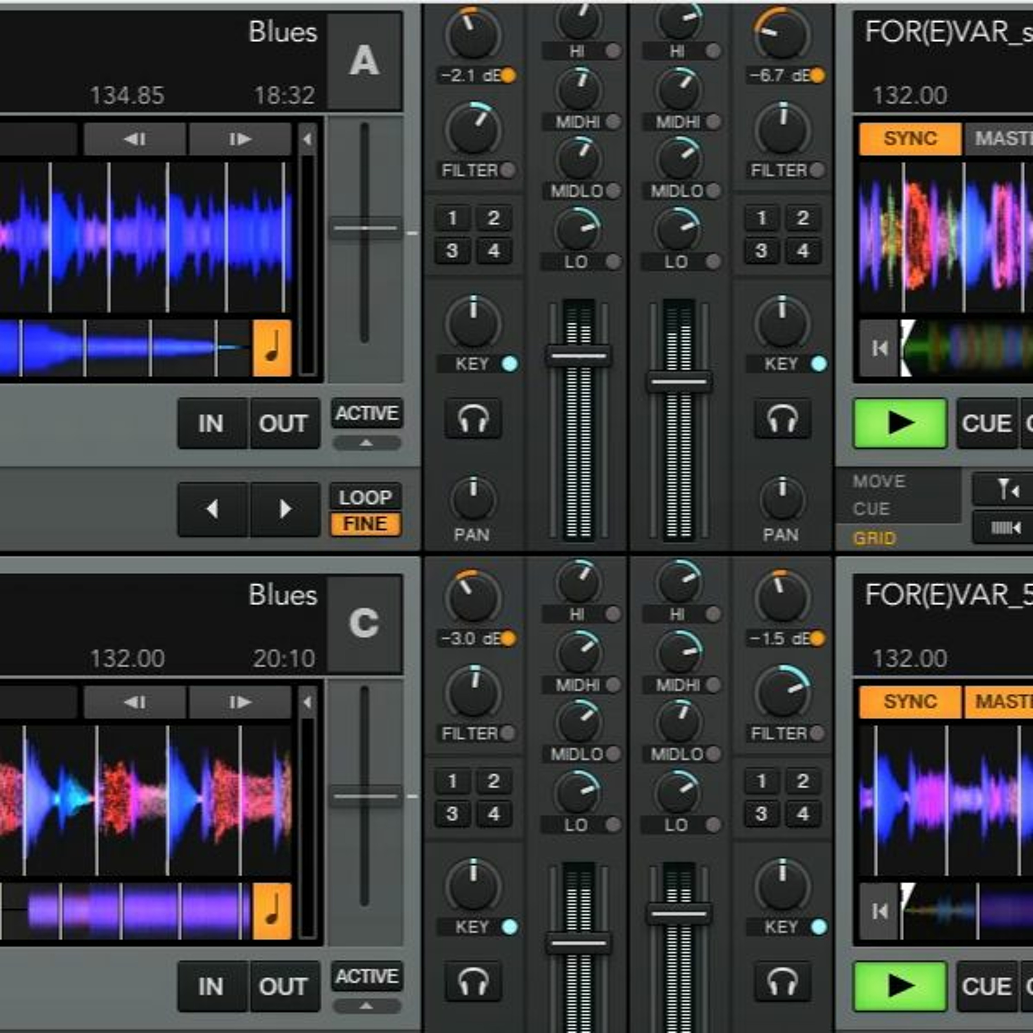Click skip-to-start icon on Deck B stripe

tap(879, 348)
